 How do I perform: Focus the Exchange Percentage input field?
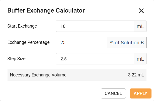(x=83, y=43)
